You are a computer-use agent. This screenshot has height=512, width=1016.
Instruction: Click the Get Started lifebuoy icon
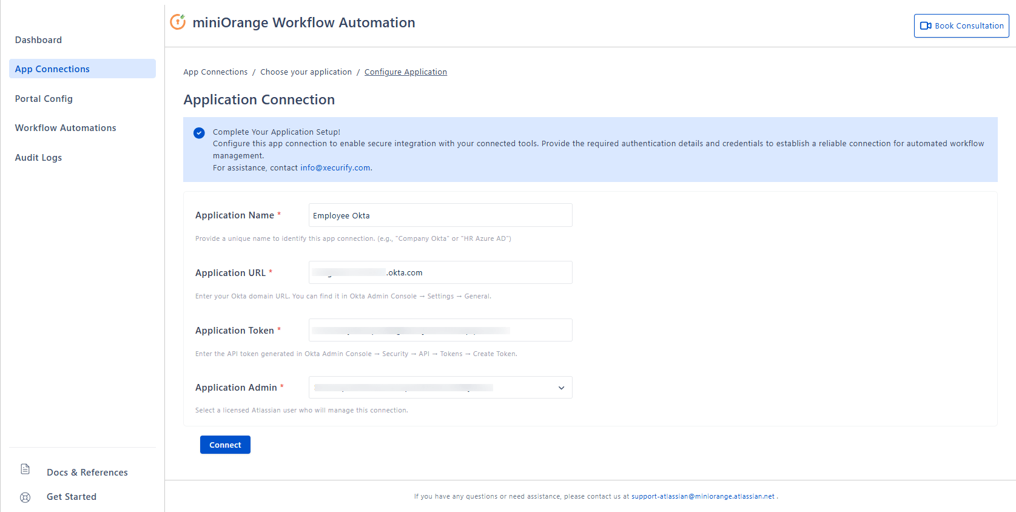25,497
